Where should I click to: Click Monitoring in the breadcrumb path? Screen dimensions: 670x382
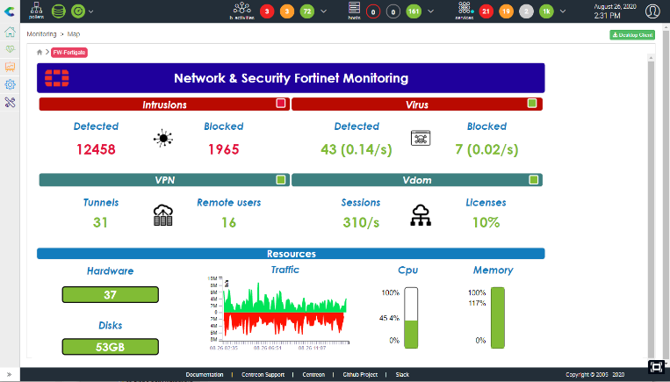41,34
